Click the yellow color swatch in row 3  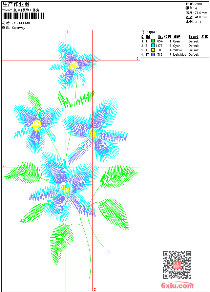click(x=153, y=50)
